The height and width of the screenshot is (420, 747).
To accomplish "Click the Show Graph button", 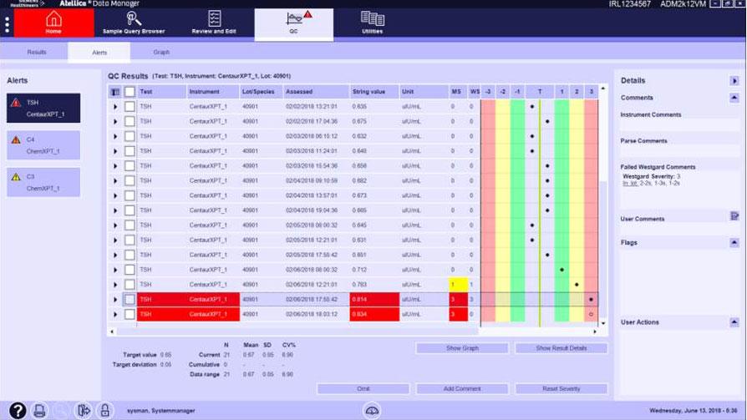I will 462,348.
